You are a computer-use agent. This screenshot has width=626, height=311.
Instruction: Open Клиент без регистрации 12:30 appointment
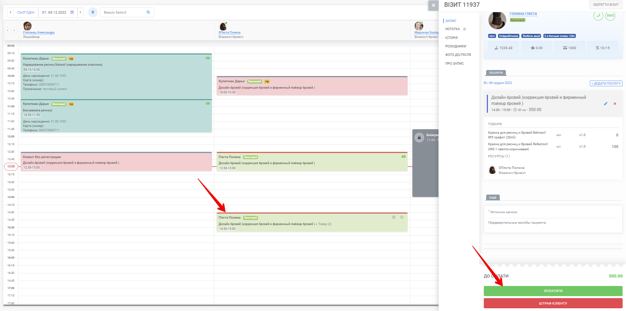pos(116,161)
